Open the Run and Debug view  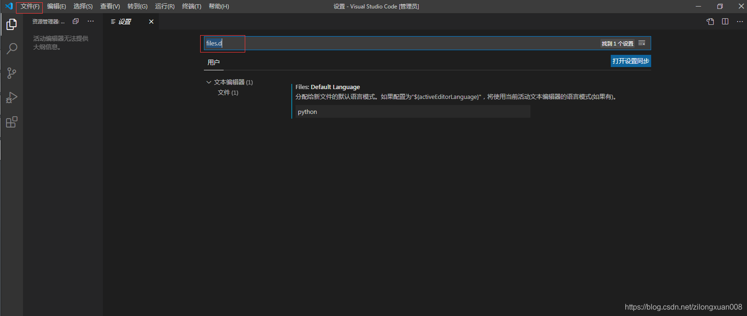pyautogui.click(x=12, y=98)
